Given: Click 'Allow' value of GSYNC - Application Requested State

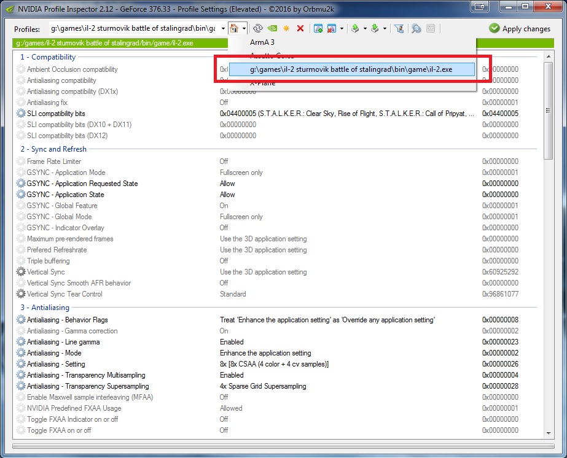Looking at the screenshot, I should coord(227,184).
